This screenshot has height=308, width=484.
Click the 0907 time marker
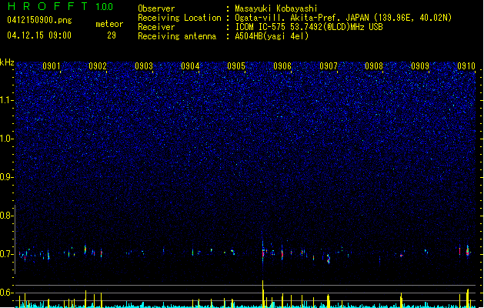(329, 66)
